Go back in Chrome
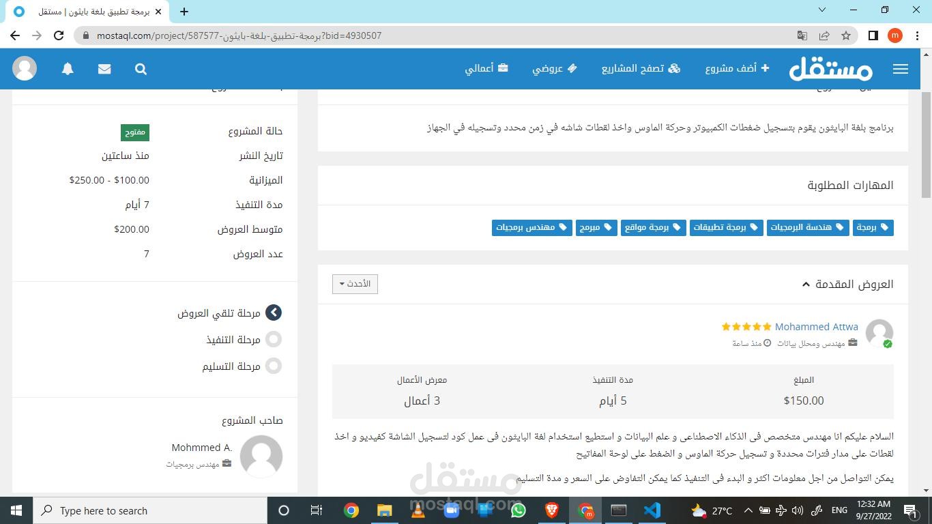Image resolution: width=932 pixels, height=524 pixels. click(x=15, y=35)
